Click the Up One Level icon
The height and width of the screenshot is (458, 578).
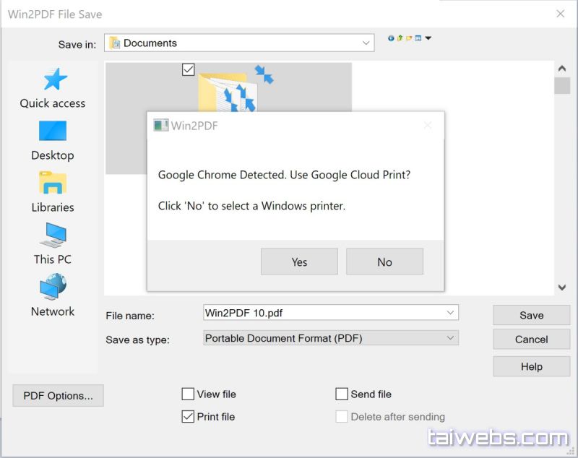pos(400,38)
